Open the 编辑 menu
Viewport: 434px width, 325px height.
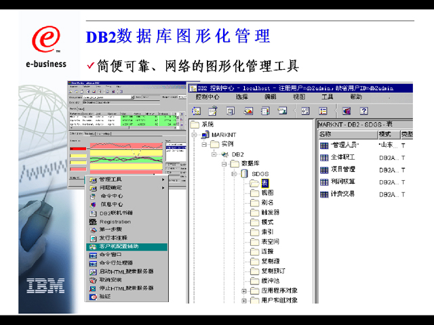(270, 97)
